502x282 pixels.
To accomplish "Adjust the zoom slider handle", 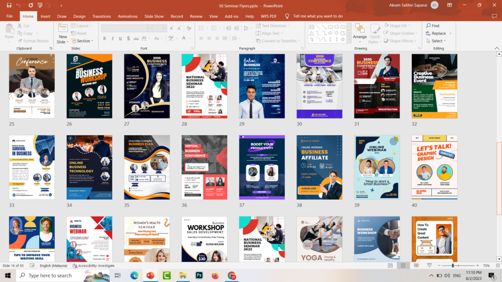I will pos(452,266).
